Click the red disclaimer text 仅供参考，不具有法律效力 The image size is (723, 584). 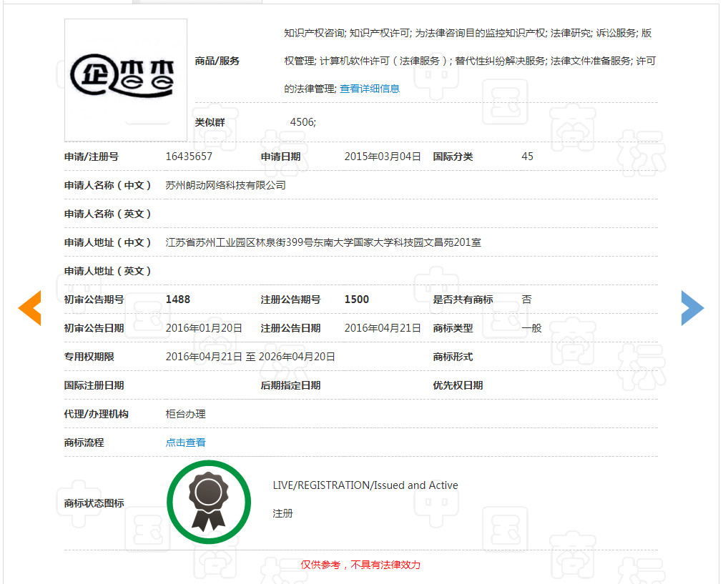click(x=361, y=565)
